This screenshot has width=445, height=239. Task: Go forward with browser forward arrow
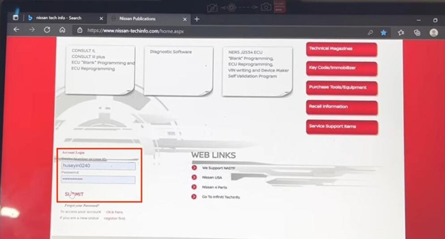32,30
